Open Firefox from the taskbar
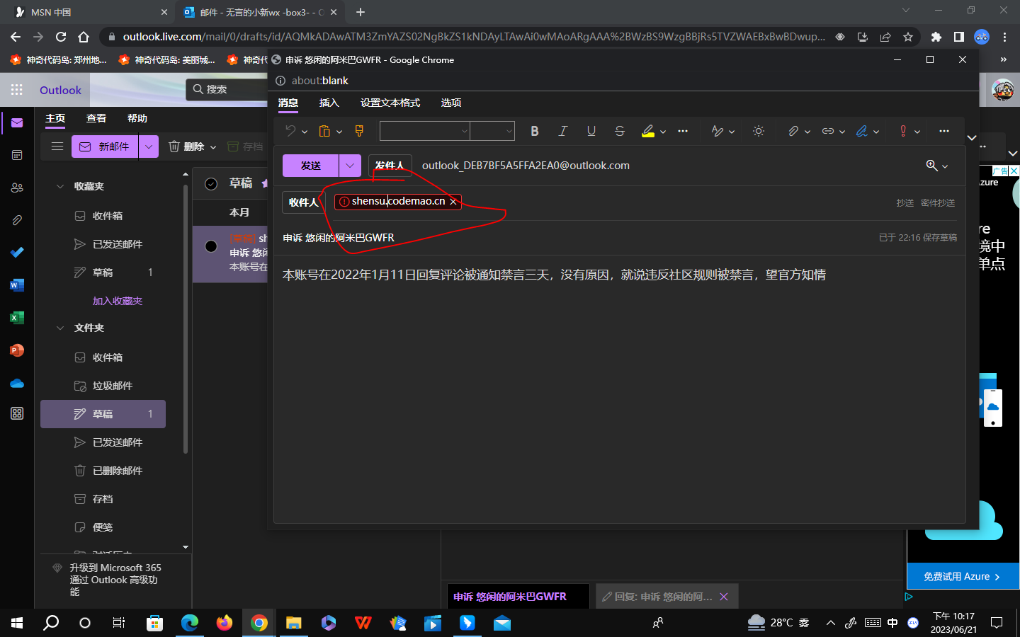 click(x=225, y=623)
